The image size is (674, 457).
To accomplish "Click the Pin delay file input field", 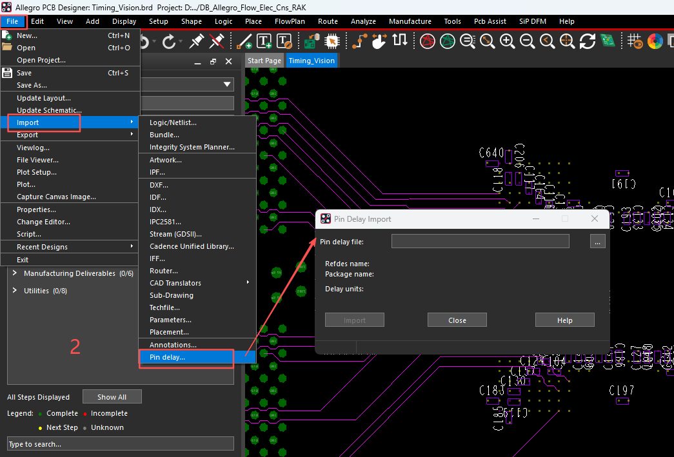I will tap(480, 242).
